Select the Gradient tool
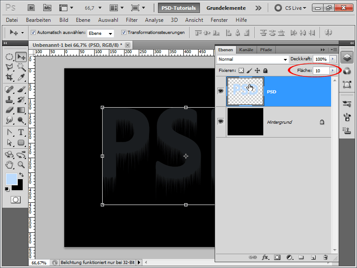This screenshot has width=357, height=268. coord(21,110)
